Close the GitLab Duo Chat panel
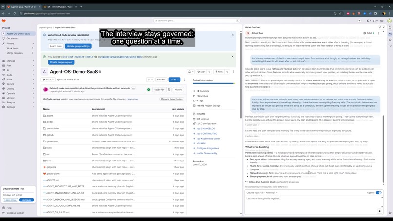The width and height of the screenshot is (393, 221). (x=384, y=28)
